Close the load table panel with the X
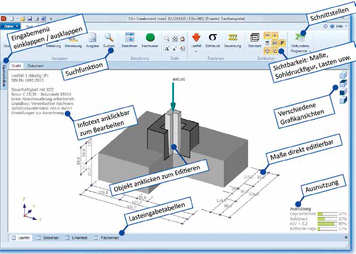This screenshot has width=356, height=254. click(x=346, y=237)
